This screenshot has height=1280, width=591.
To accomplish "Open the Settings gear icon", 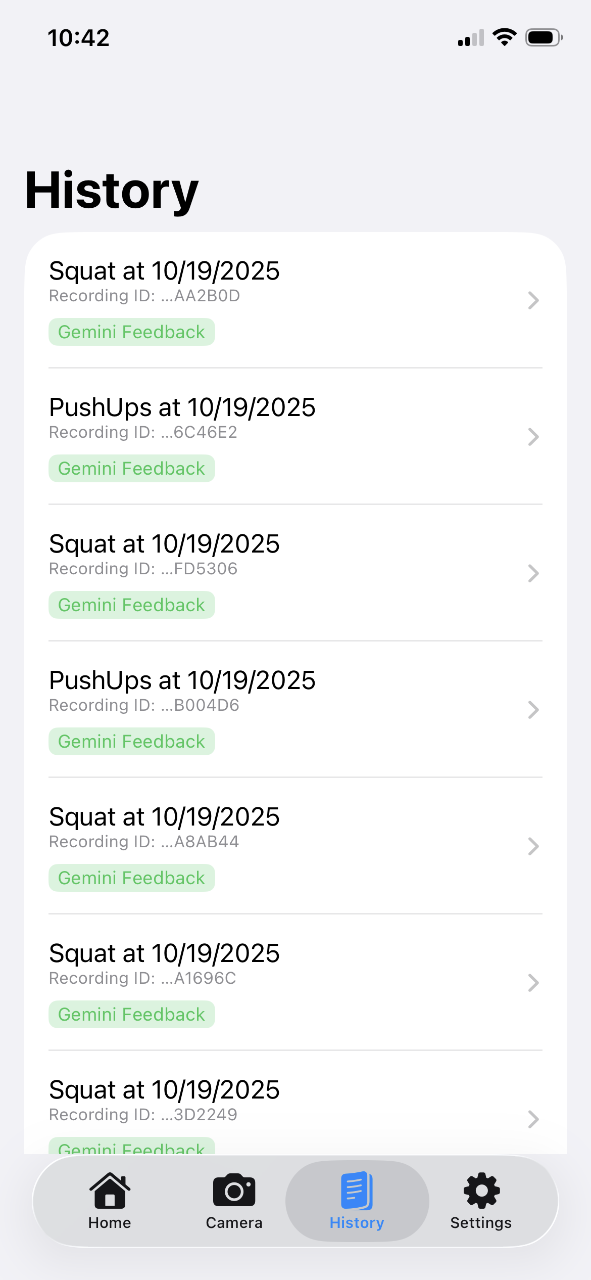I will click(x=481, y=1191).
